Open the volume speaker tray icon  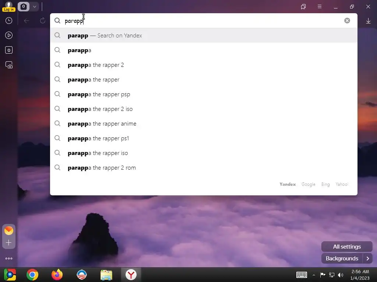(341, 275)
